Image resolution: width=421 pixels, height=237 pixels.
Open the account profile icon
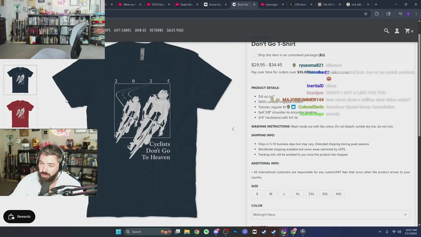[397, 31]
